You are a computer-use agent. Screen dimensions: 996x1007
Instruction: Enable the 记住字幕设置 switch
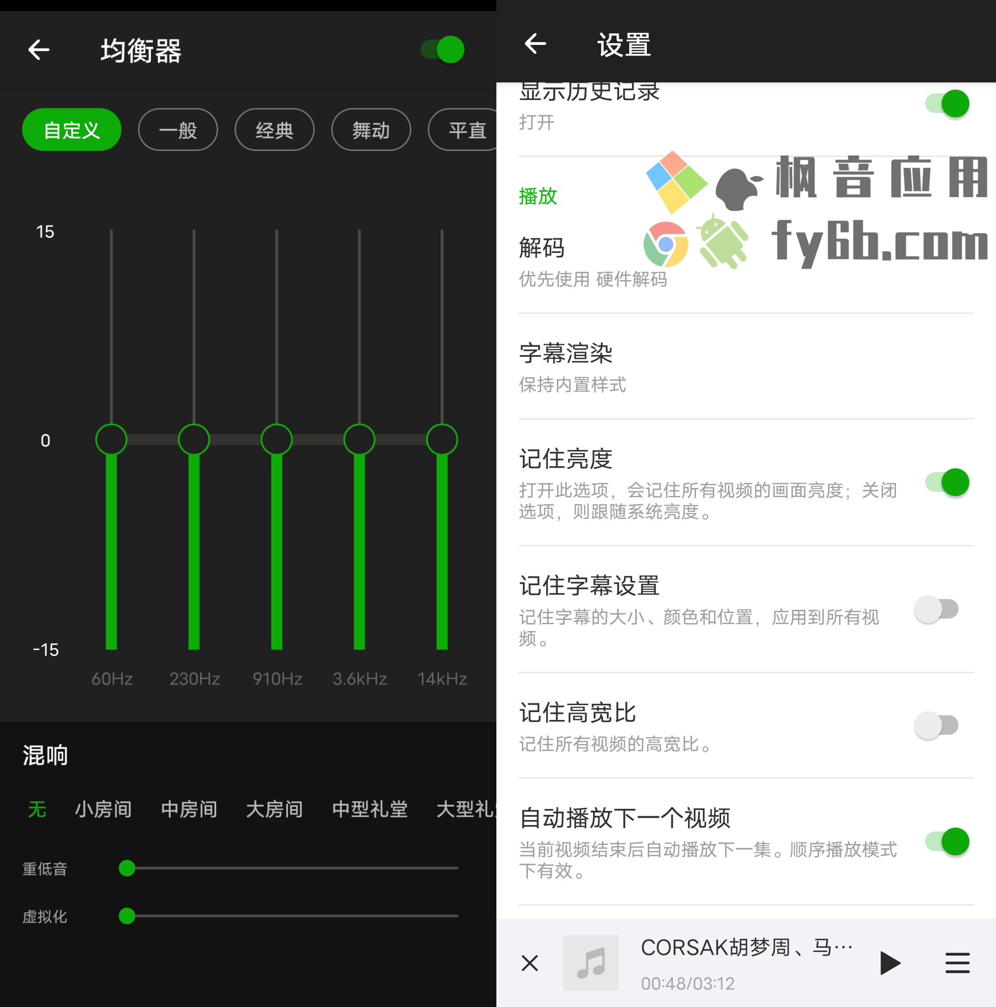click(936, 609)
